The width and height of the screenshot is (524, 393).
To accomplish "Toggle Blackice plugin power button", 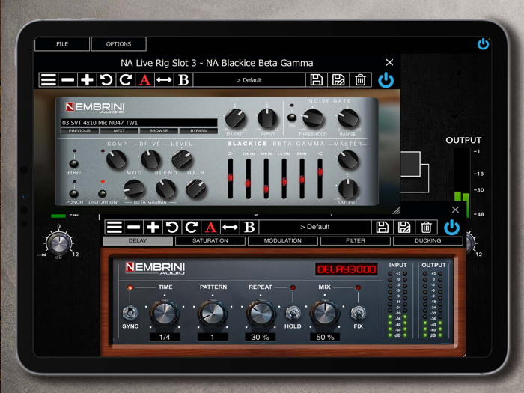I will [386, 80].
